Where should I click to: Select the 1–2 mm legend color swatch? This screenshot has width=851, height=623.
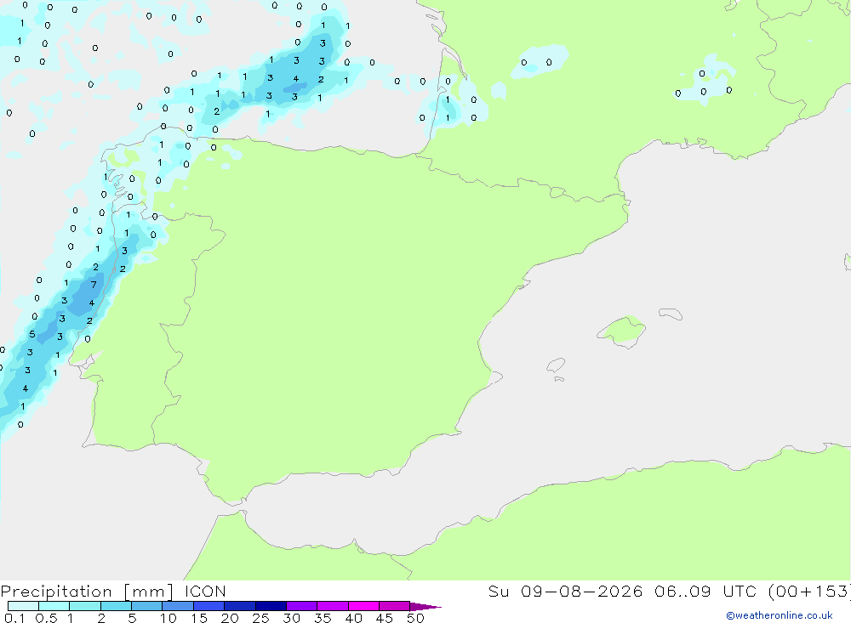(x=85, y=606)
